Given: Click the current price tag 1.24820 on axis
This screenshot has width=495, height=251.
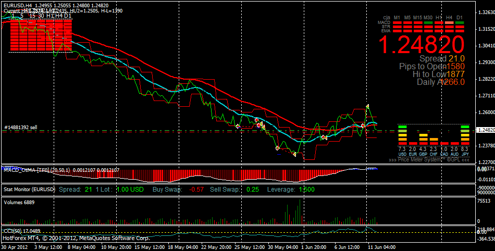Looking at the screenshot, I should (x=486, y=130).
